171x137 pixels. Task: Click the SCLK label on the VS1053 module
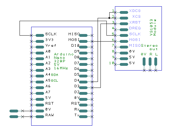(135, 34)
